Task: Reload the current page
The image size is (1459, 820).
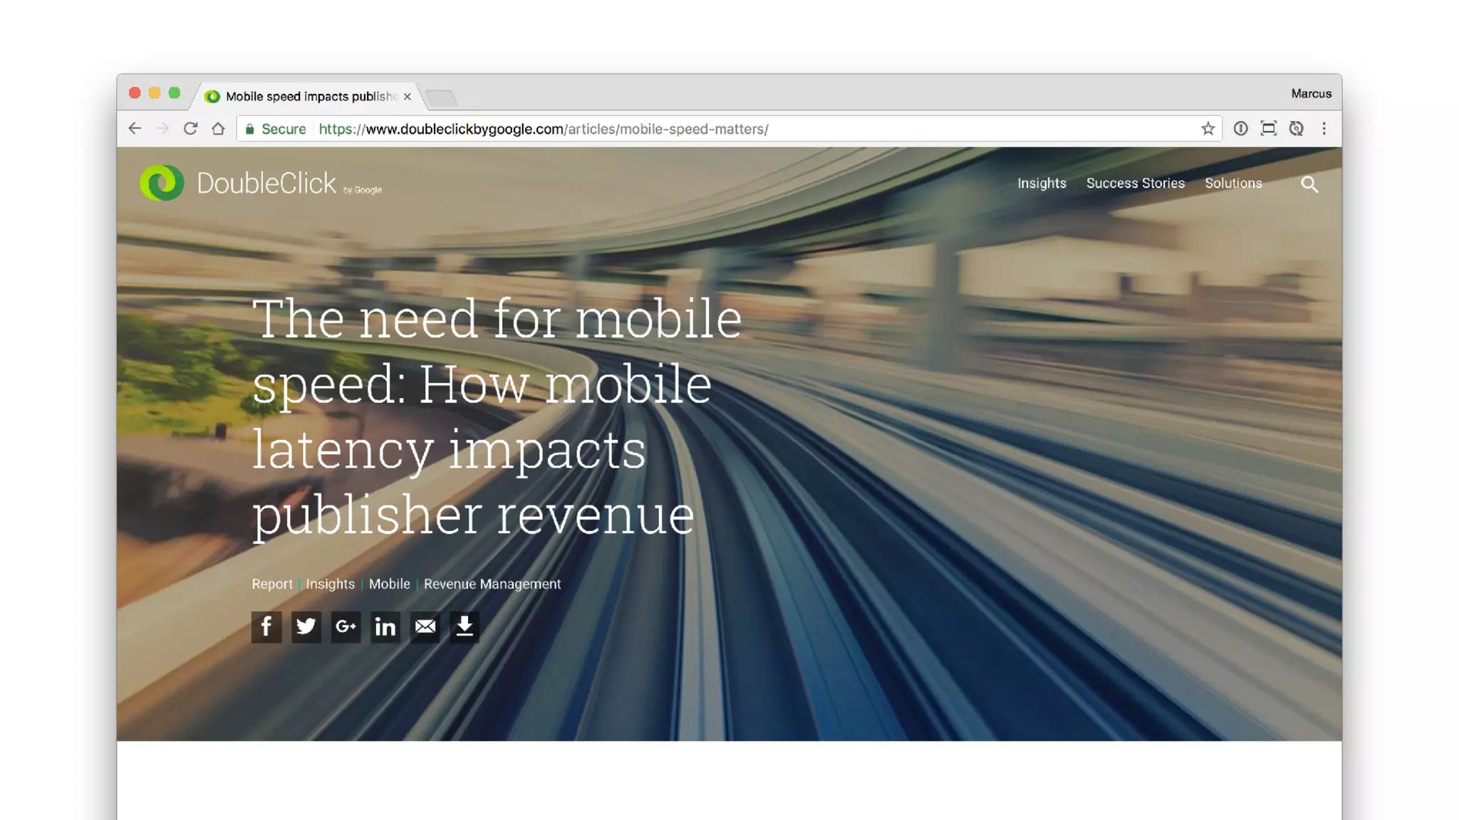Action: tap(190, 129)
